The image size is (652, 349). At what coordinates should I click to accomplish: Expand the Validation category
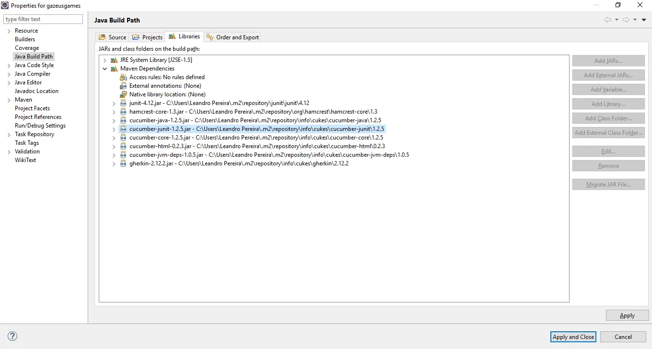(x=9, y=151)
